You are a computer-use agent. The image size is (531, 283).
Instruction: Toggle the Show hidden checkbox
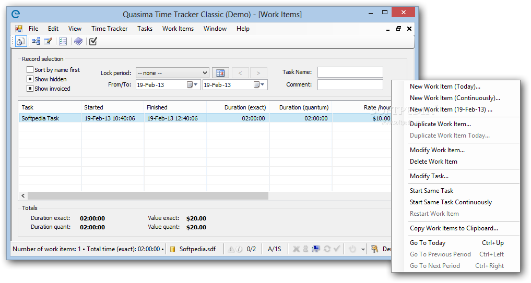30,79
